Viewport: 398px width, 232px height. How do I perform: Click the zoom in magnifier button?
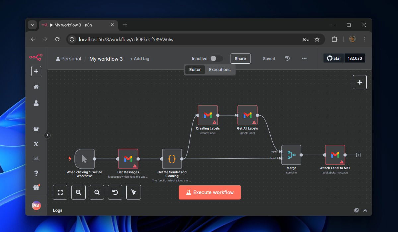(x=78, y=192)
